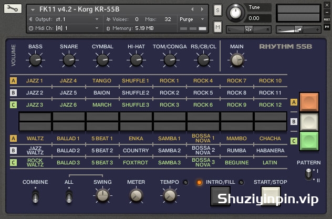Viewport: 332px width, 219px height.
Task: Click the yellow A label in upper rhythm row
Action: (x=13, y=81)
